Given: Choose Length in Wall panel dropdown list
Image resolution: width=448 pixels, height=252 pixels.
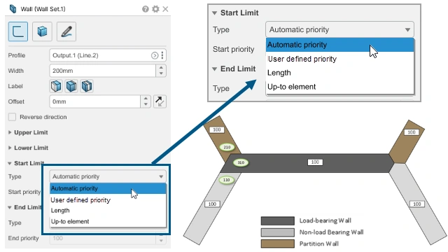Looking at the screenshot, I should point(108,211).
